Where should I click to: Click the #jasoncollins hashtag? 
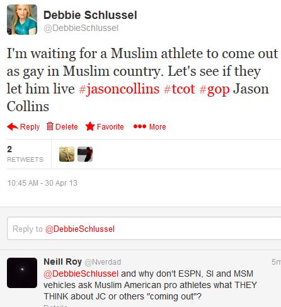119,89
